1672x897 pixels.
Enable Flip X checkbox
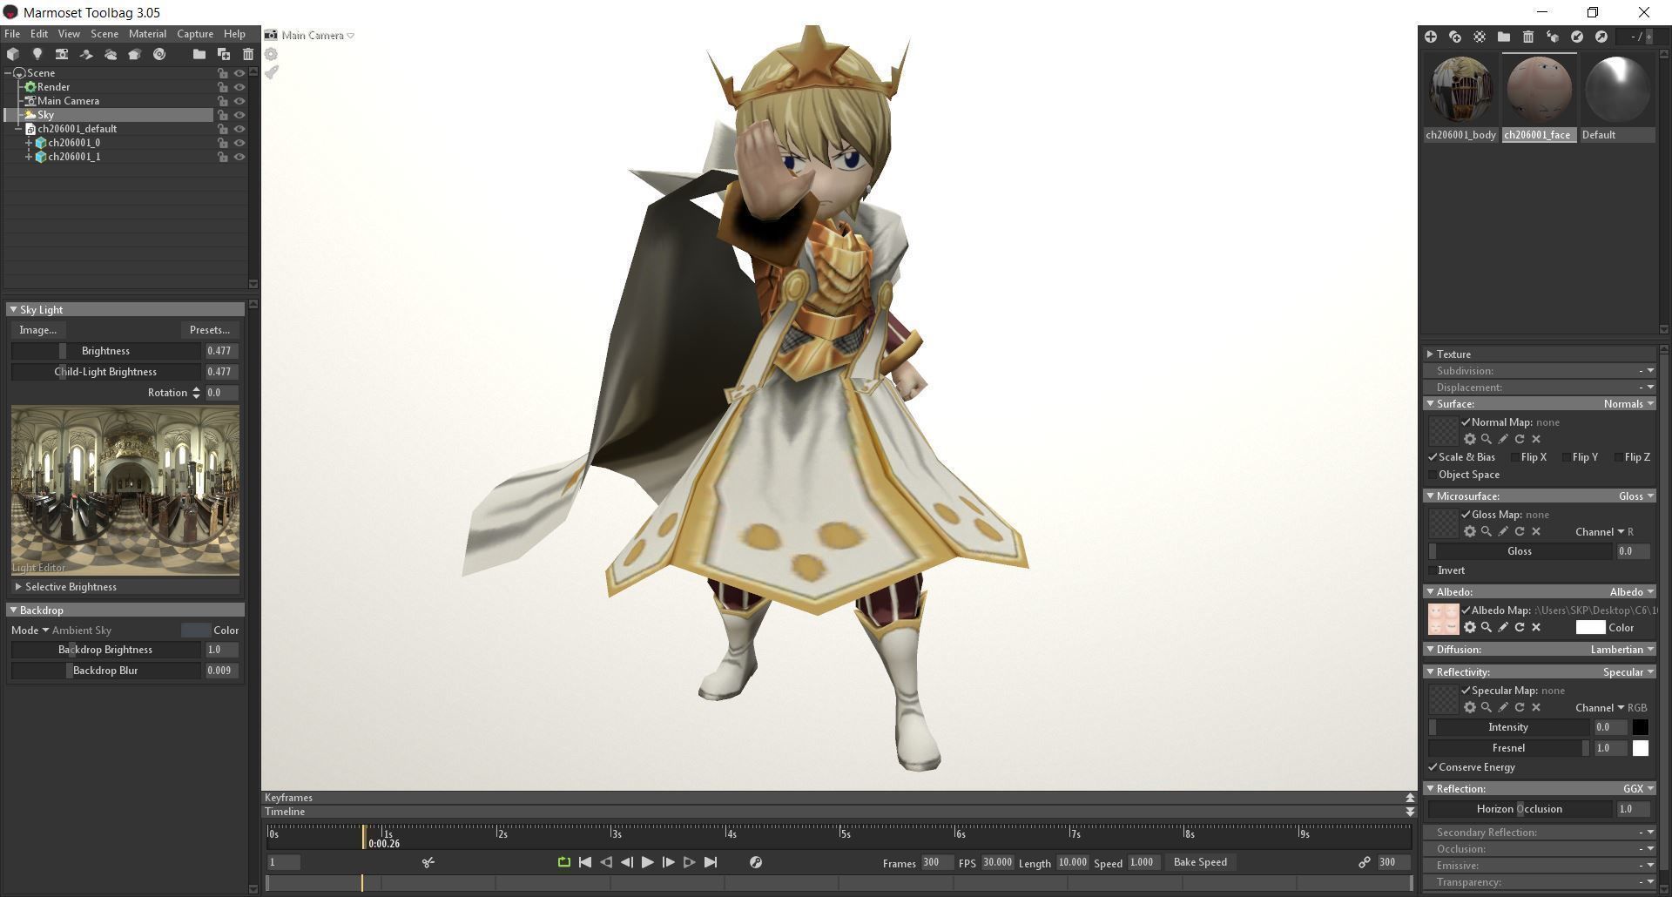pos(1514,457)
